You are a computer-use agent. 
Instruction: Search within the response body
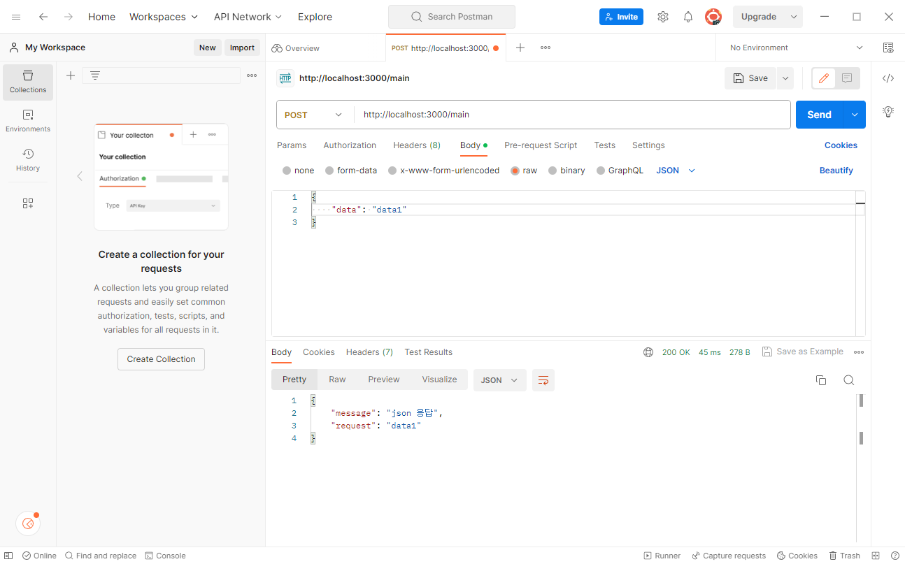click(x=848, y=380)
